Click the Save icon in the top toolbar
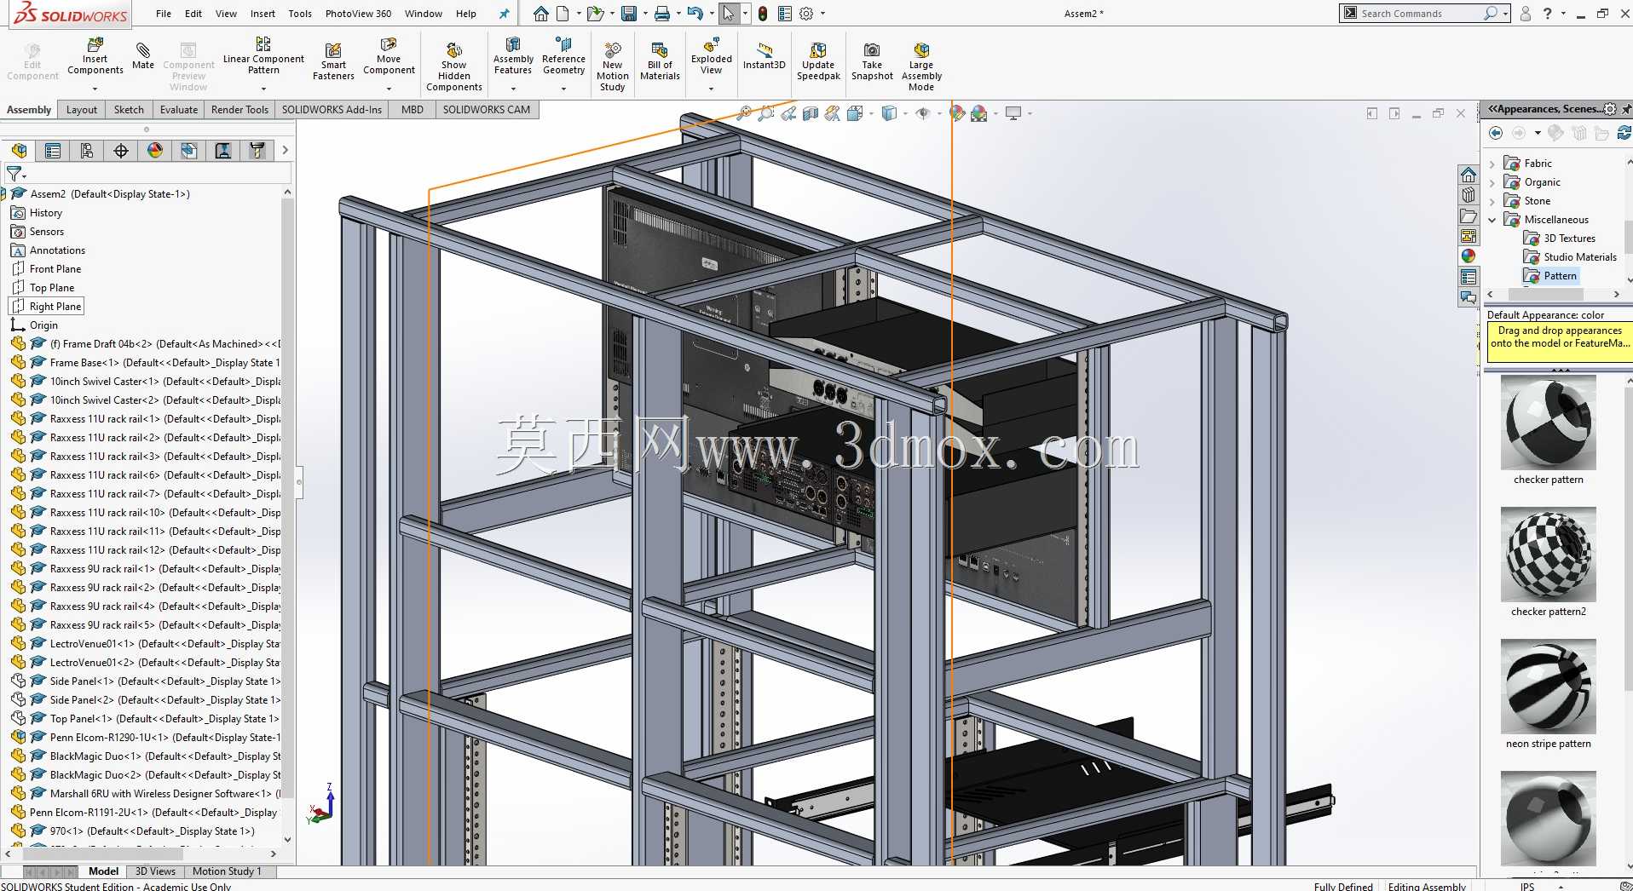The width and height of the screenshot is (1633, 891). tap(629, 14)
